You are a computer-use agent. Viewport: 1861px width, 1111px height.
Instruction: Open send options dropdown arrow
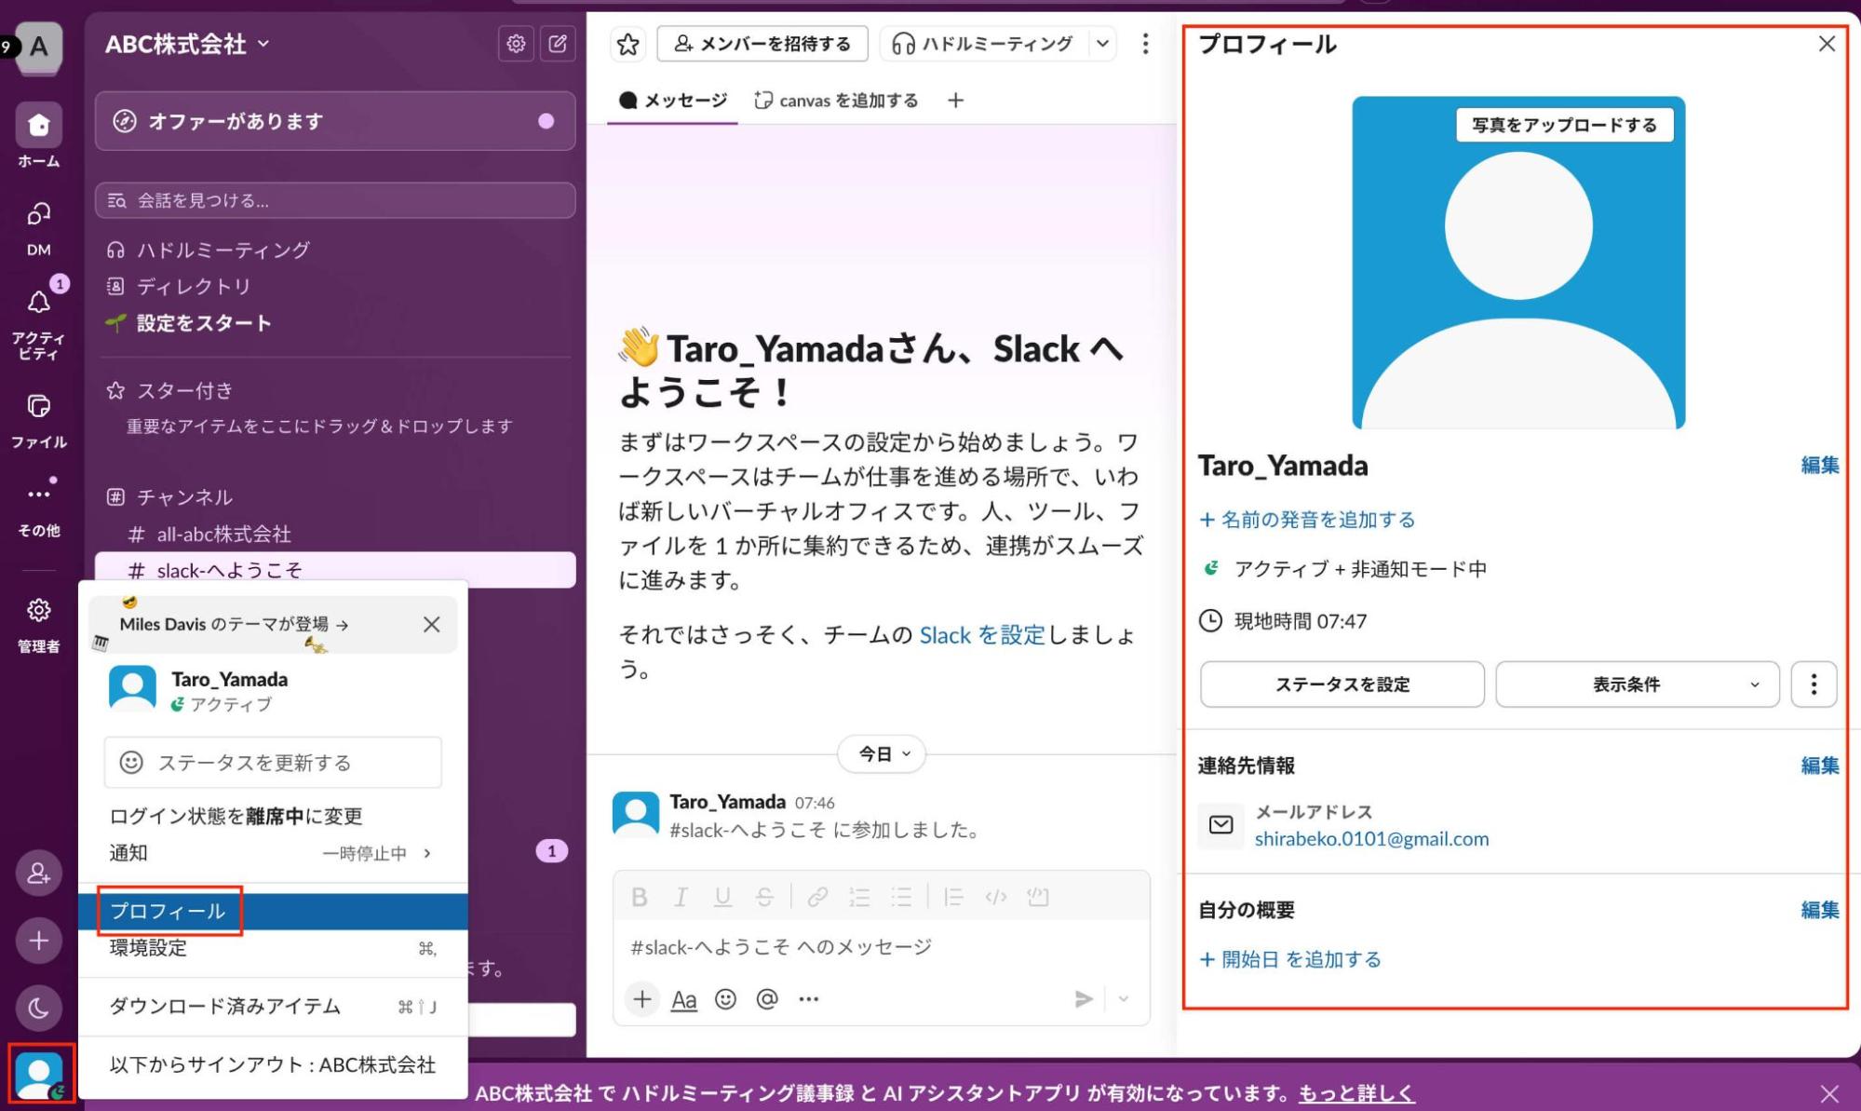click(1124, 999)
